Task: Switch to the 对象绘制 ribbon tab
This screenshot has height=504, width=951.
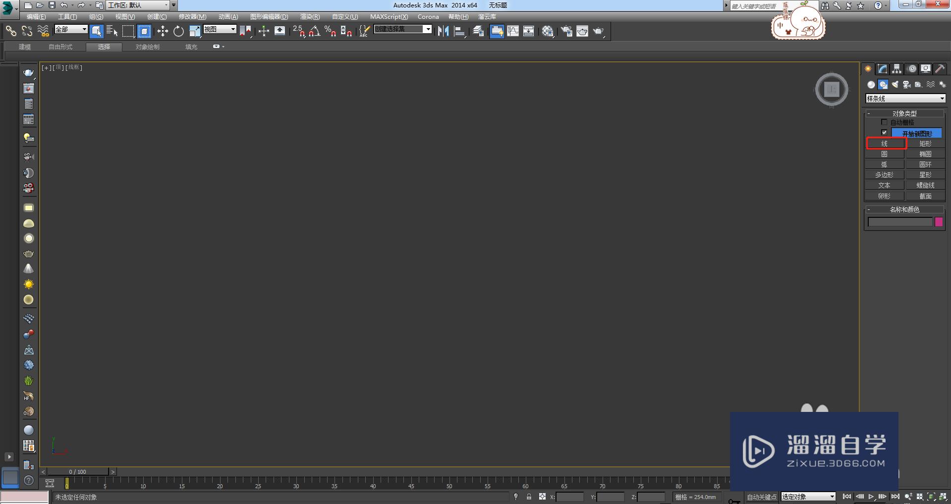Action: [x=148, y=47]
